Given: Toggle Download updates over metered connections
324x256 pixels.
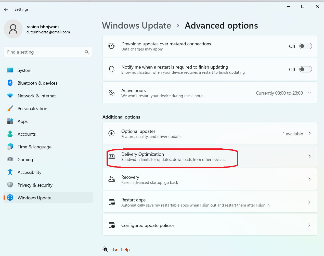Looking at the screenshot, I should [x=305, y=46].
